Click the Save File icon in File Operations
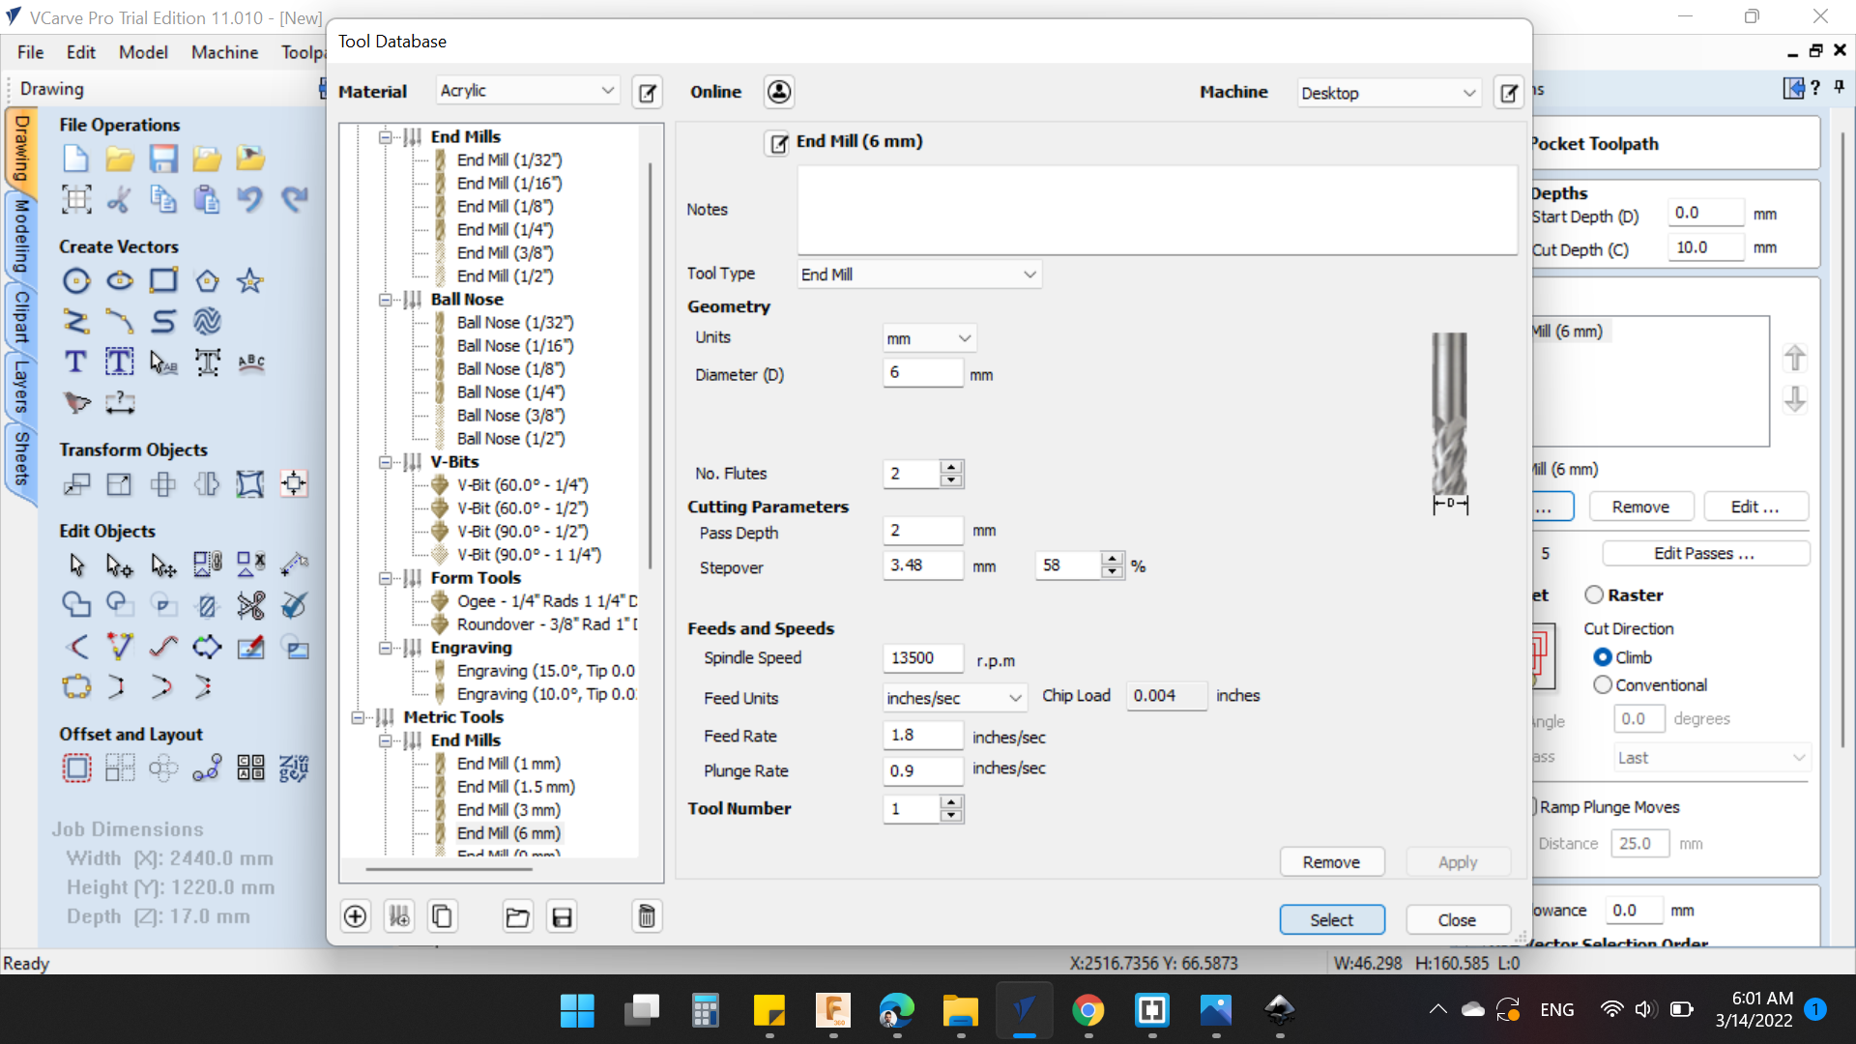Screen dimensions: 1856x1044 (163, 158)
